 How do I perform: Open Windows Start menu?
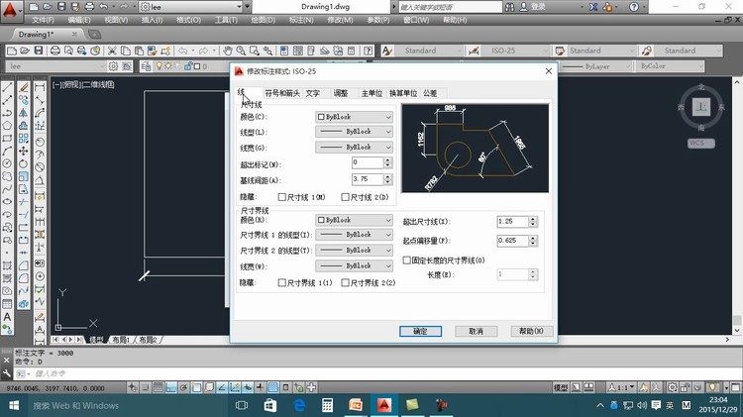(14, 406)
